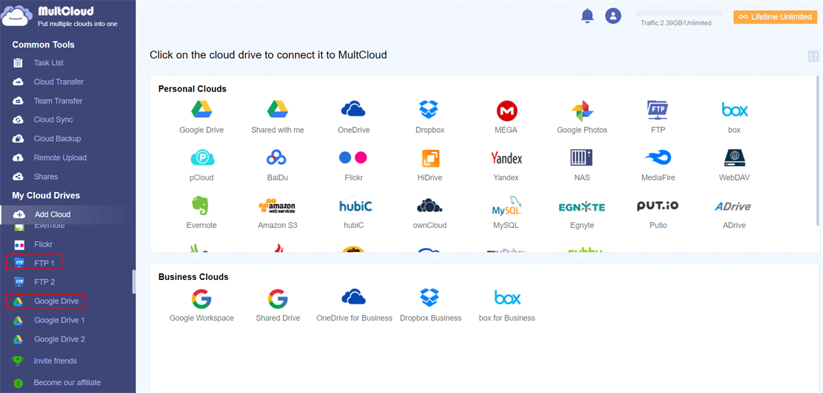Add ownCloud drive

pos(429,212)
